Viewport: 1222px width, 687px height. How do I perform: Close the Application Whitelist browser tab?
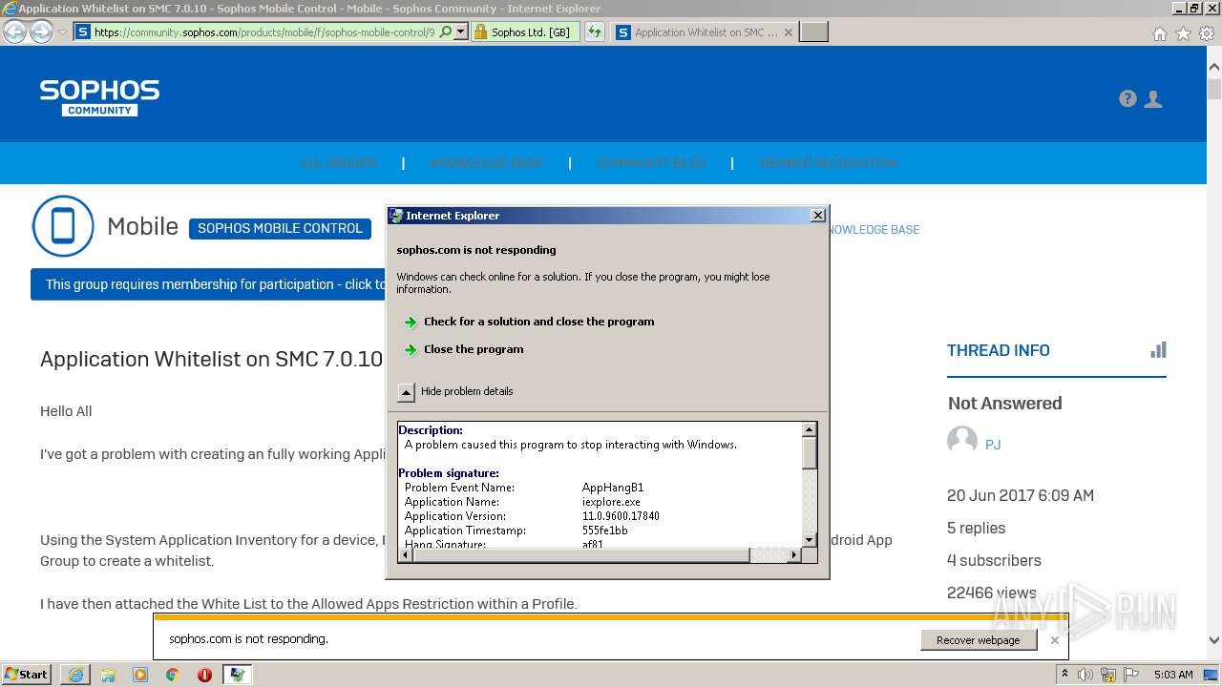pyautogui.click(x=788, y=32)
